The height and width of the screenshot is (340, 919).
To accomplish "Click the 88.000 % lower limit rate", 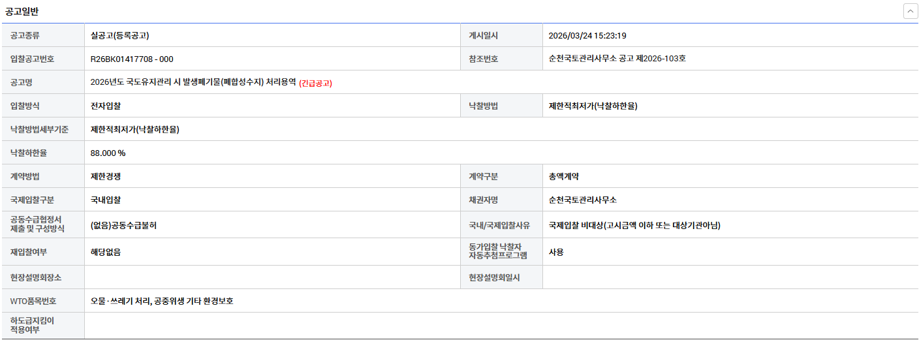I will (x=108, y=153).
